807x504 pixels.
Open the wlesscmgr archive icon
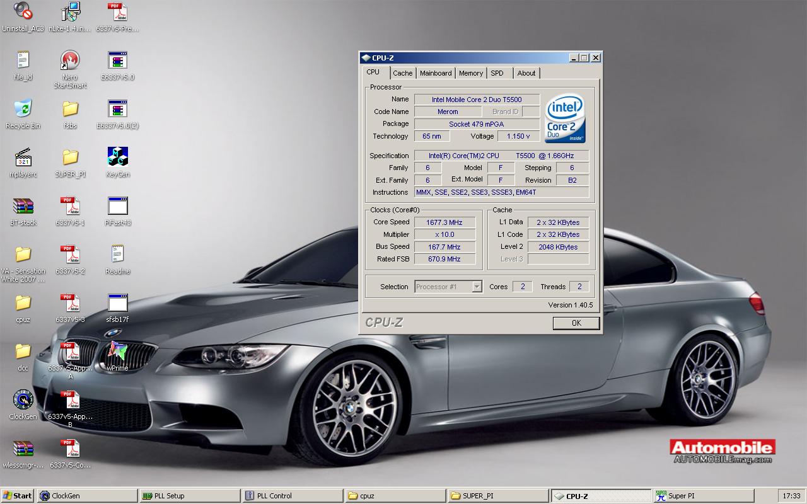click(23, 448)
